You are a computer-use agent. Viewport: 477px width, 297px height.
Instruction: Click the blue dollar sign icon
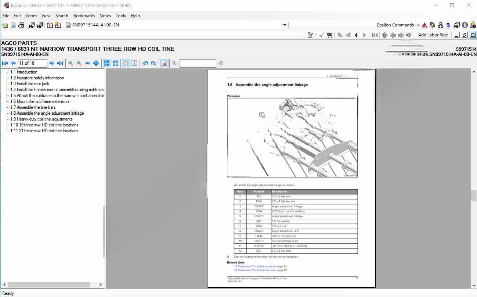click(x=448, y=25)
